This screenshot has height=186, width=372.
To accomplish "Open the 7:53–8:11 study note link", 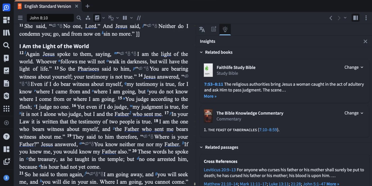I will click(x=213, y=84).
